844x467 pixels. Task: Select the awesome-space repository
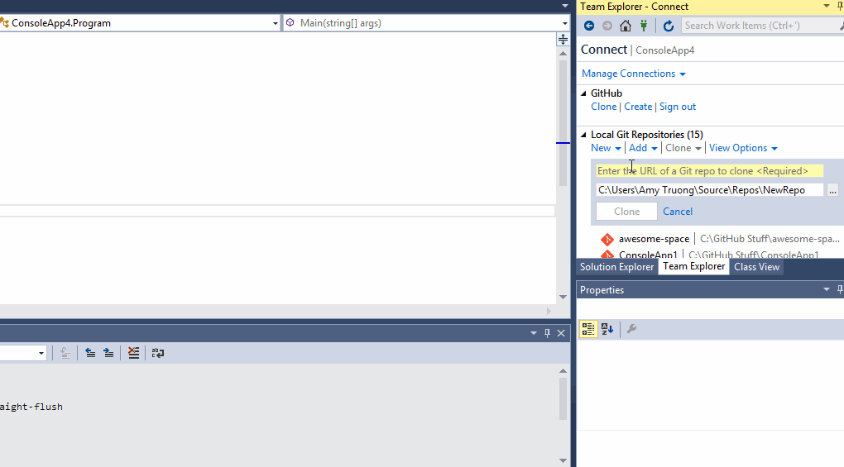tap(720, 239)
